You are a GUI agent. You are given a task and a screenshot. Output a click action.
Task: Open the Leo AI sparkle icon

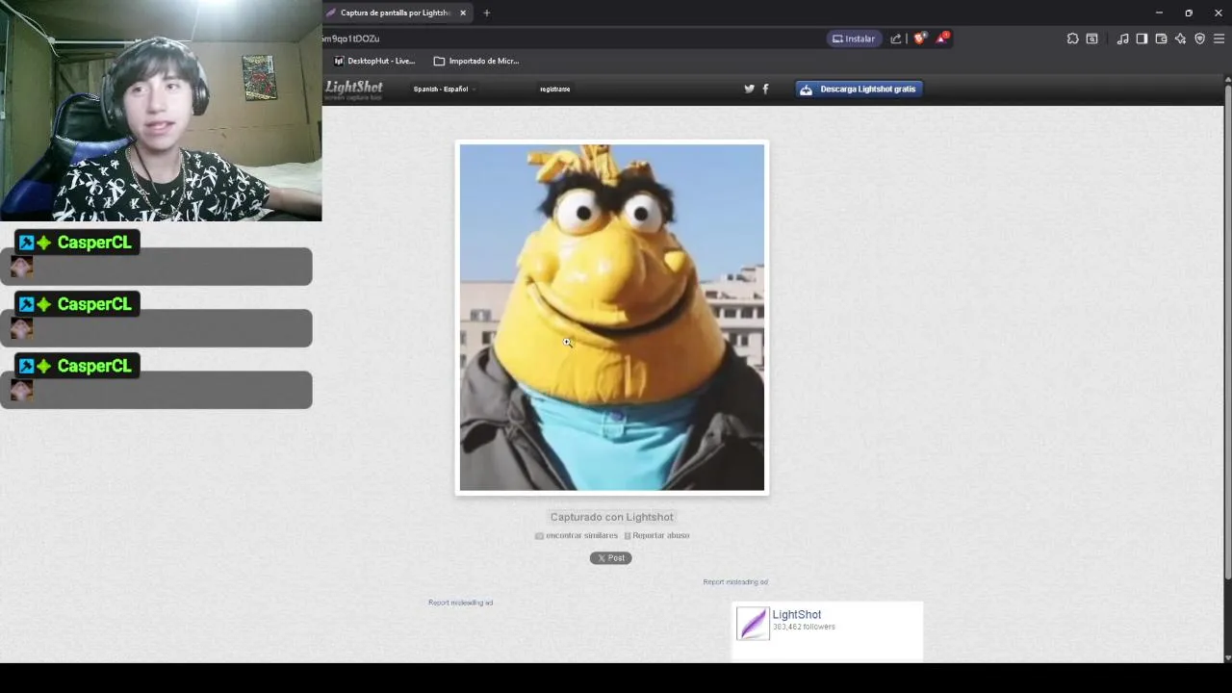1180,38
